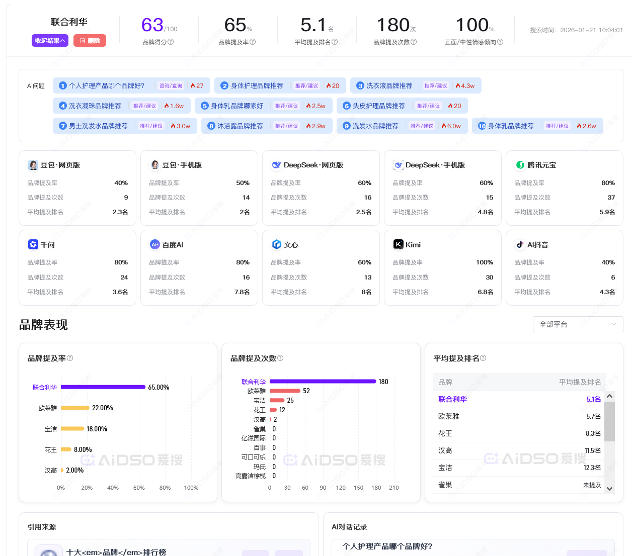
Task: Click the DeepSeek·网页版 platform icon
Action: click(276, 165)
